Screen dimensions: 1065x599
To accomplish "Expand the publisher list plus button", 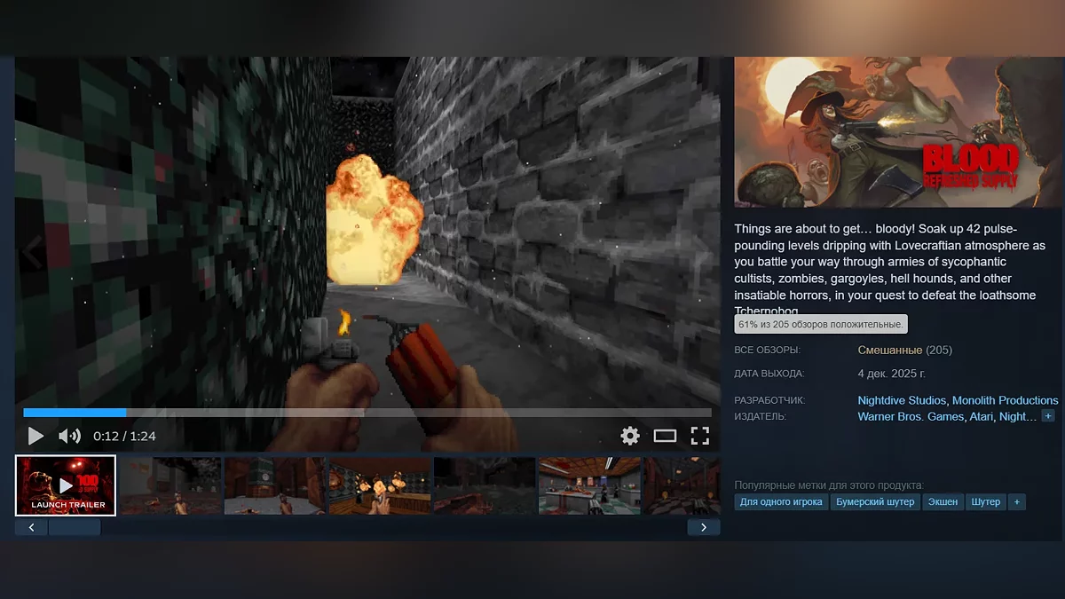I will tap(1048, 416).
